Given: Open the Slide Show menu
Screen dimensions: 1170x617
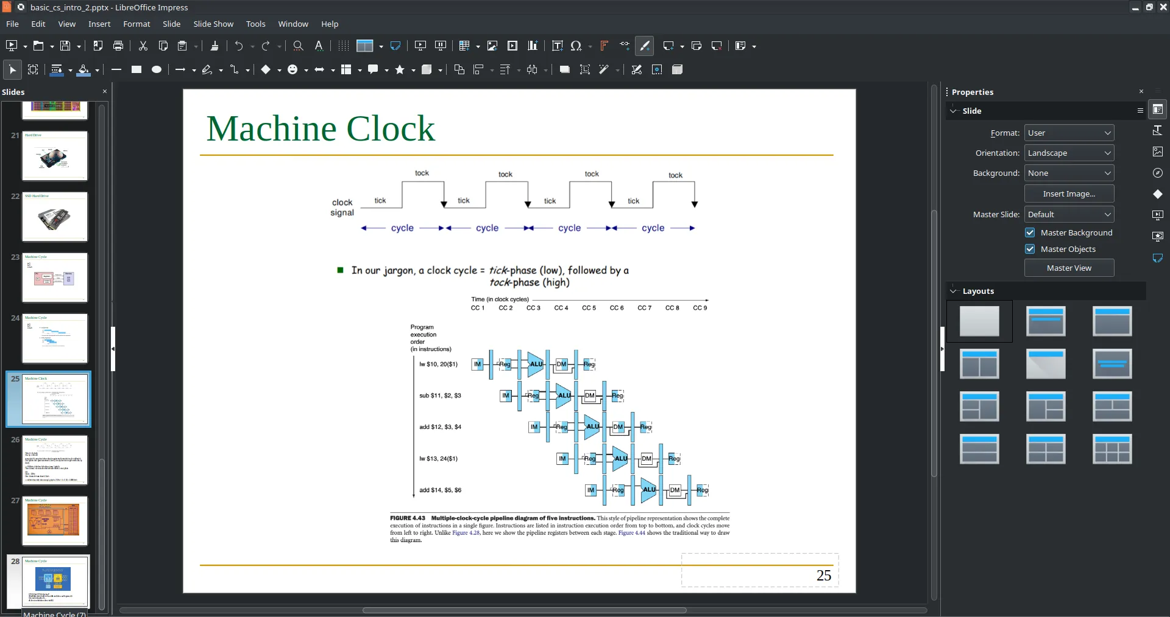Looking at the screenshot, I should pyautogui.click(x=213, y=24).
